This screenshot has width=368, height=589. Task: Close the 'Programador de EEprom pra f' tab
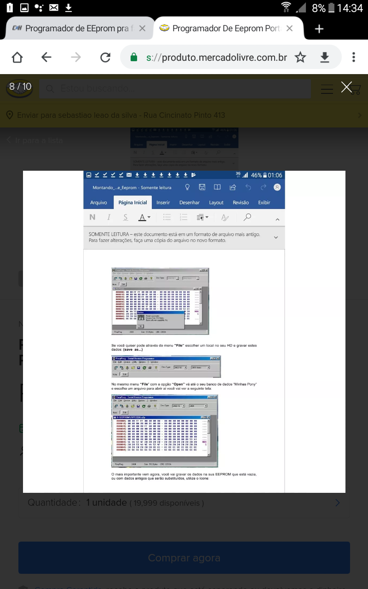pyautogui.click(x=142, y=29)
